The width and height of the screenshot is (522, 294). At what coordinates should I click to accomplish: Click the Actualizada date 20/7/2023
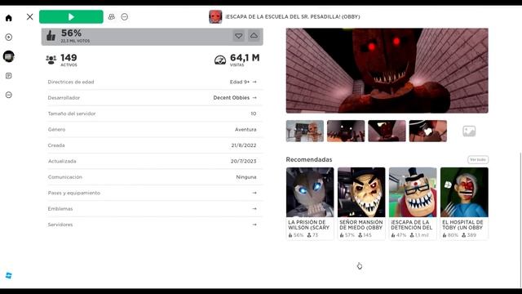click(x=243, y=161)
